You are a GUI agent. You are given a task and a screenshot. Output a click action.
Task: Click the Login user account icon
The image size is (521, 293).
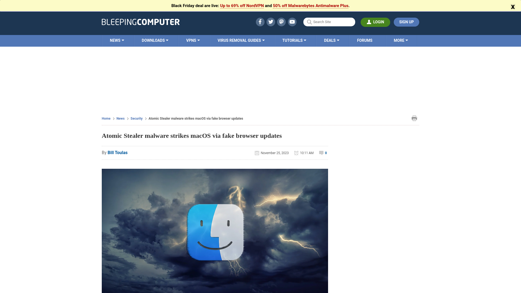369,22
